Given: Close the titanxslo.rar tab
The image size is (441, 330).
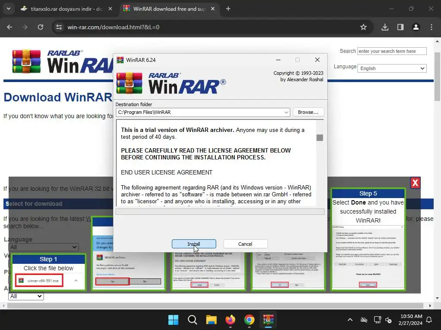Looking at the screenshot, I should click(110, 9).
